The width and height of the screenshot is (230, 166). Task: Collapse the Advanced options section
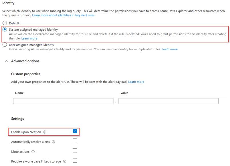click(7, 61)
